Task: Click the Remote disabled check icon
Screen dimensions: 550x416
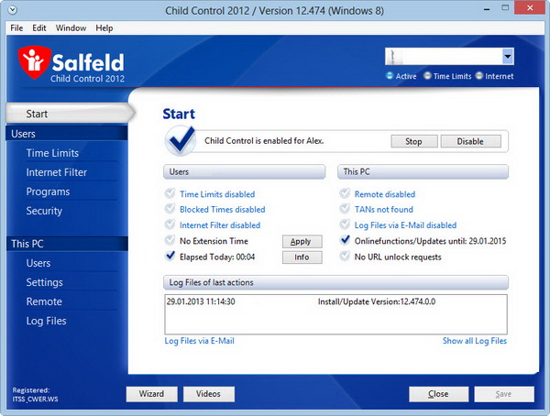Action: 345,194
